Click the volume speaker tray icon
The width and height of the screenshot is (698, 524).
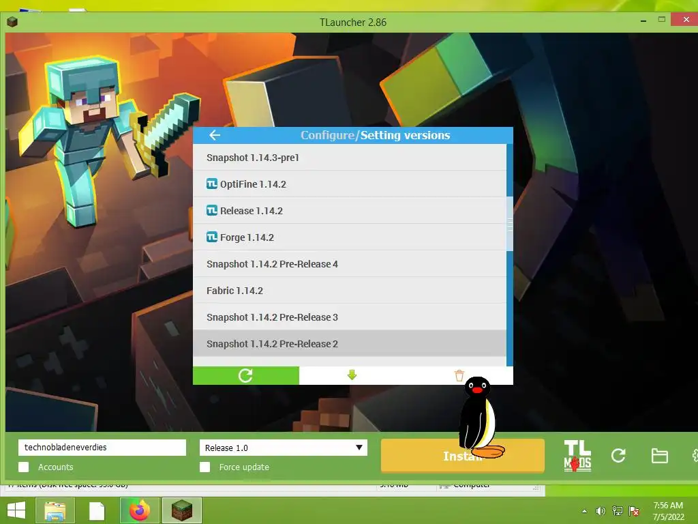coord(601,511)
